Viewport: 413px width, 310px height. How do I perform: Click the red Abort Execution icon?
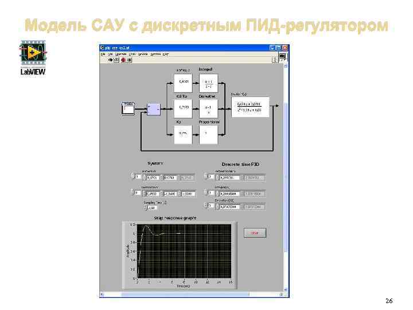(x=123, y=60)
